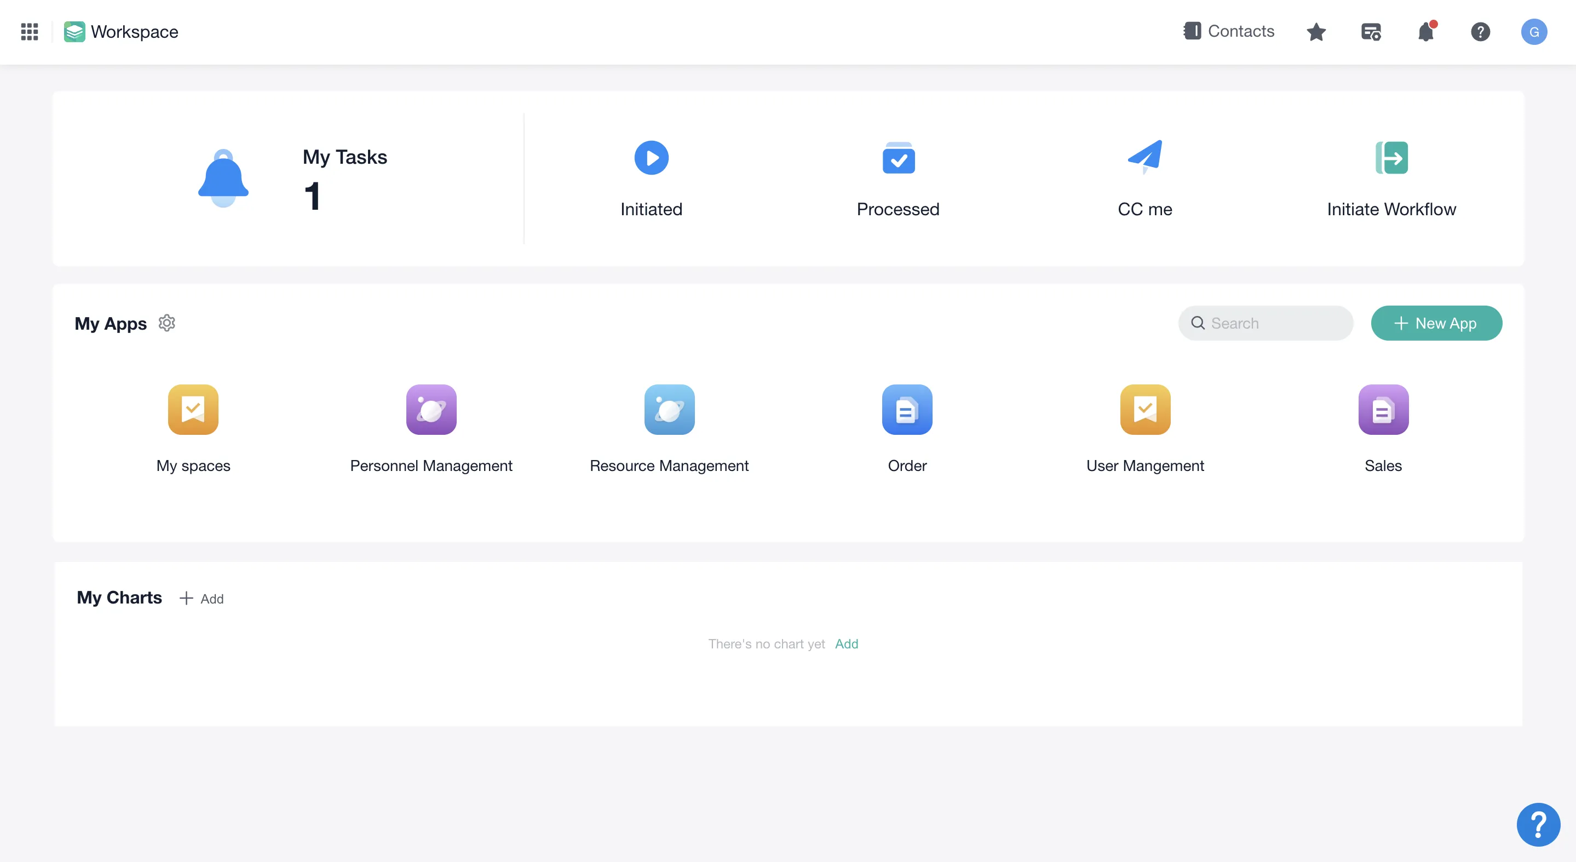Click the Initiate Workflow arrow icon
The height and width of the screenshot is (862, 1576).
(x=1391, y=158)
